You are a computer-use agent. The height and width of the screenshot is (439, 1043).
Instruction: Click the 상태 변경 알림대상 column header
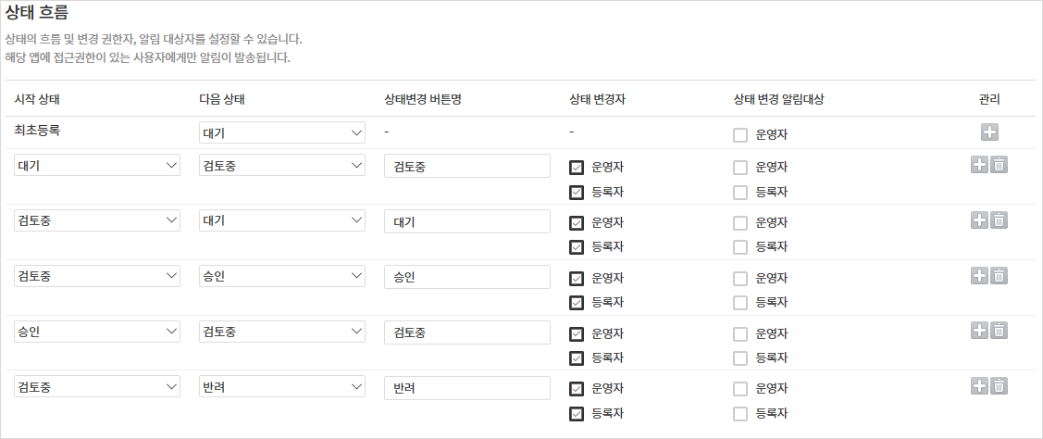[777, 99]
